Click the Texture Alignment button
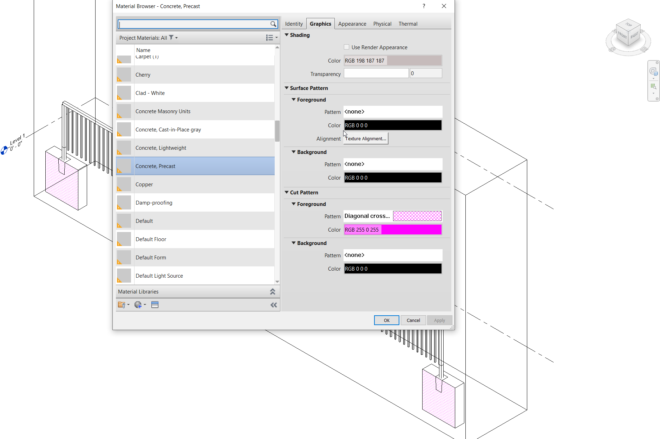The height and width of the screenshot is (439, 660). pyautogui.click(x=366, y=138)
